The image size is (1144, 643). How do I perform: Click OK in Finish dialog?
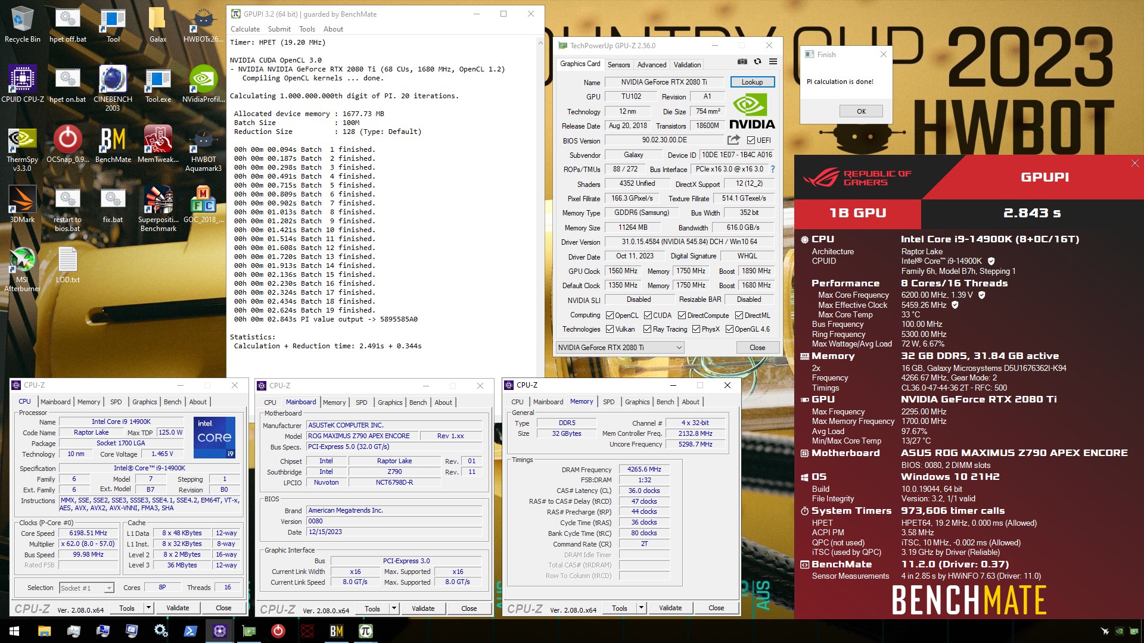tap(861, 111)
